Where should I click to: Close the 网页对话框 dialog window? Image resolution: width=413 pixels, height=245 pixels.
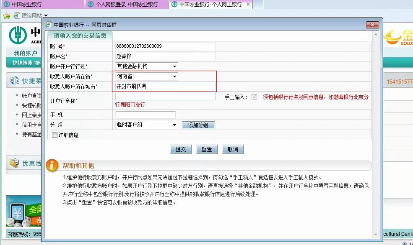(x=372, y=25)
